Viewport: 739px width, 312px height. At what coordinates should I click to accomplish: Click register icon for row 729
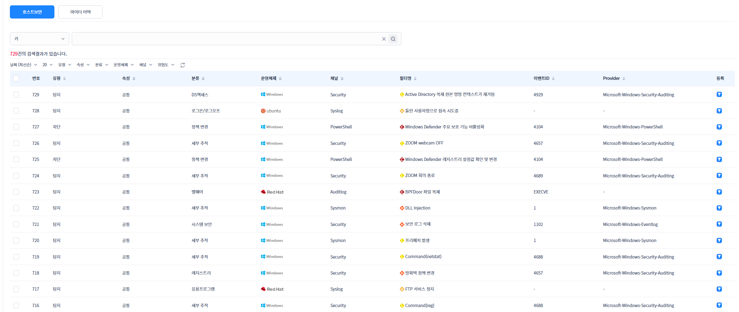point(719,95)
